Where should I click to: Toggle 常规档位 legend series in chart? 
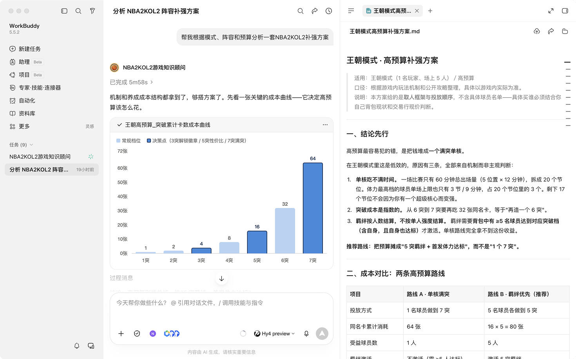click(129, 141)
